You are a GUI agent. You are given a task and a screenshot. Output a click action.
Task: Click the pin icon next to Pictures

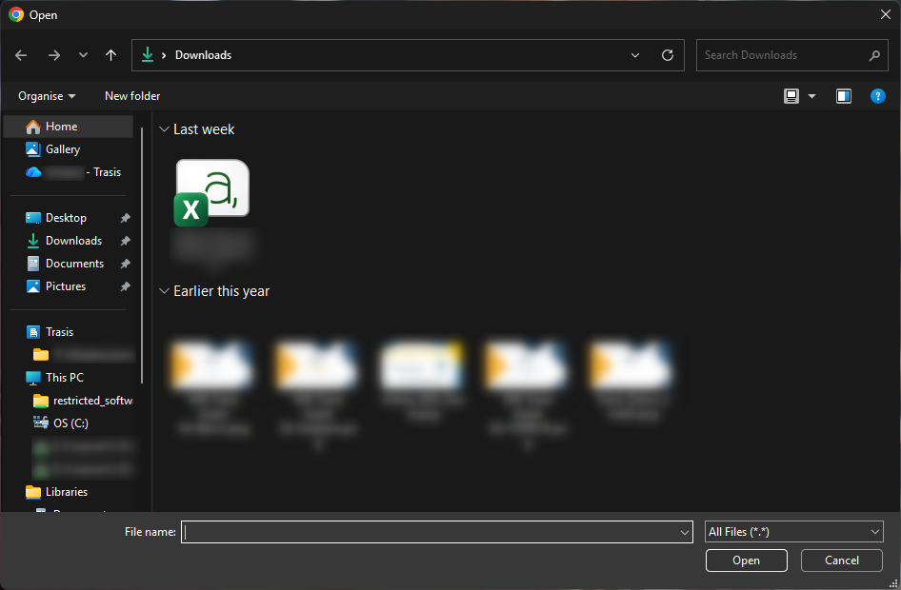126,286
